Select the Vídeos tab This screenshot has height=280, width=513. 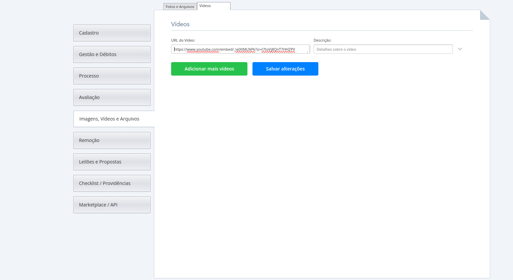(x=213, y=6)
